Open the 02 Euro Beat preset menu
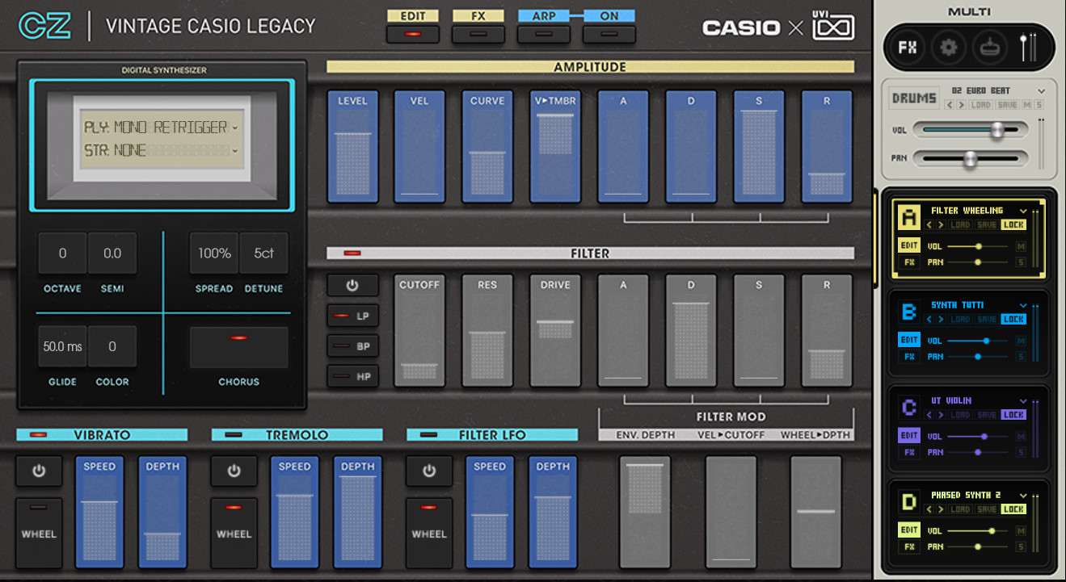The width and height of the screenshot is (1066, 582). [x=1041, y=91]
